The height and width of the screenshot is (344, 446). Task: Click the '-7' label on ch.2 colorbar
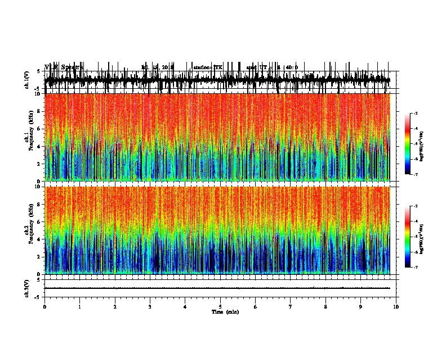[x=416, y=268]
